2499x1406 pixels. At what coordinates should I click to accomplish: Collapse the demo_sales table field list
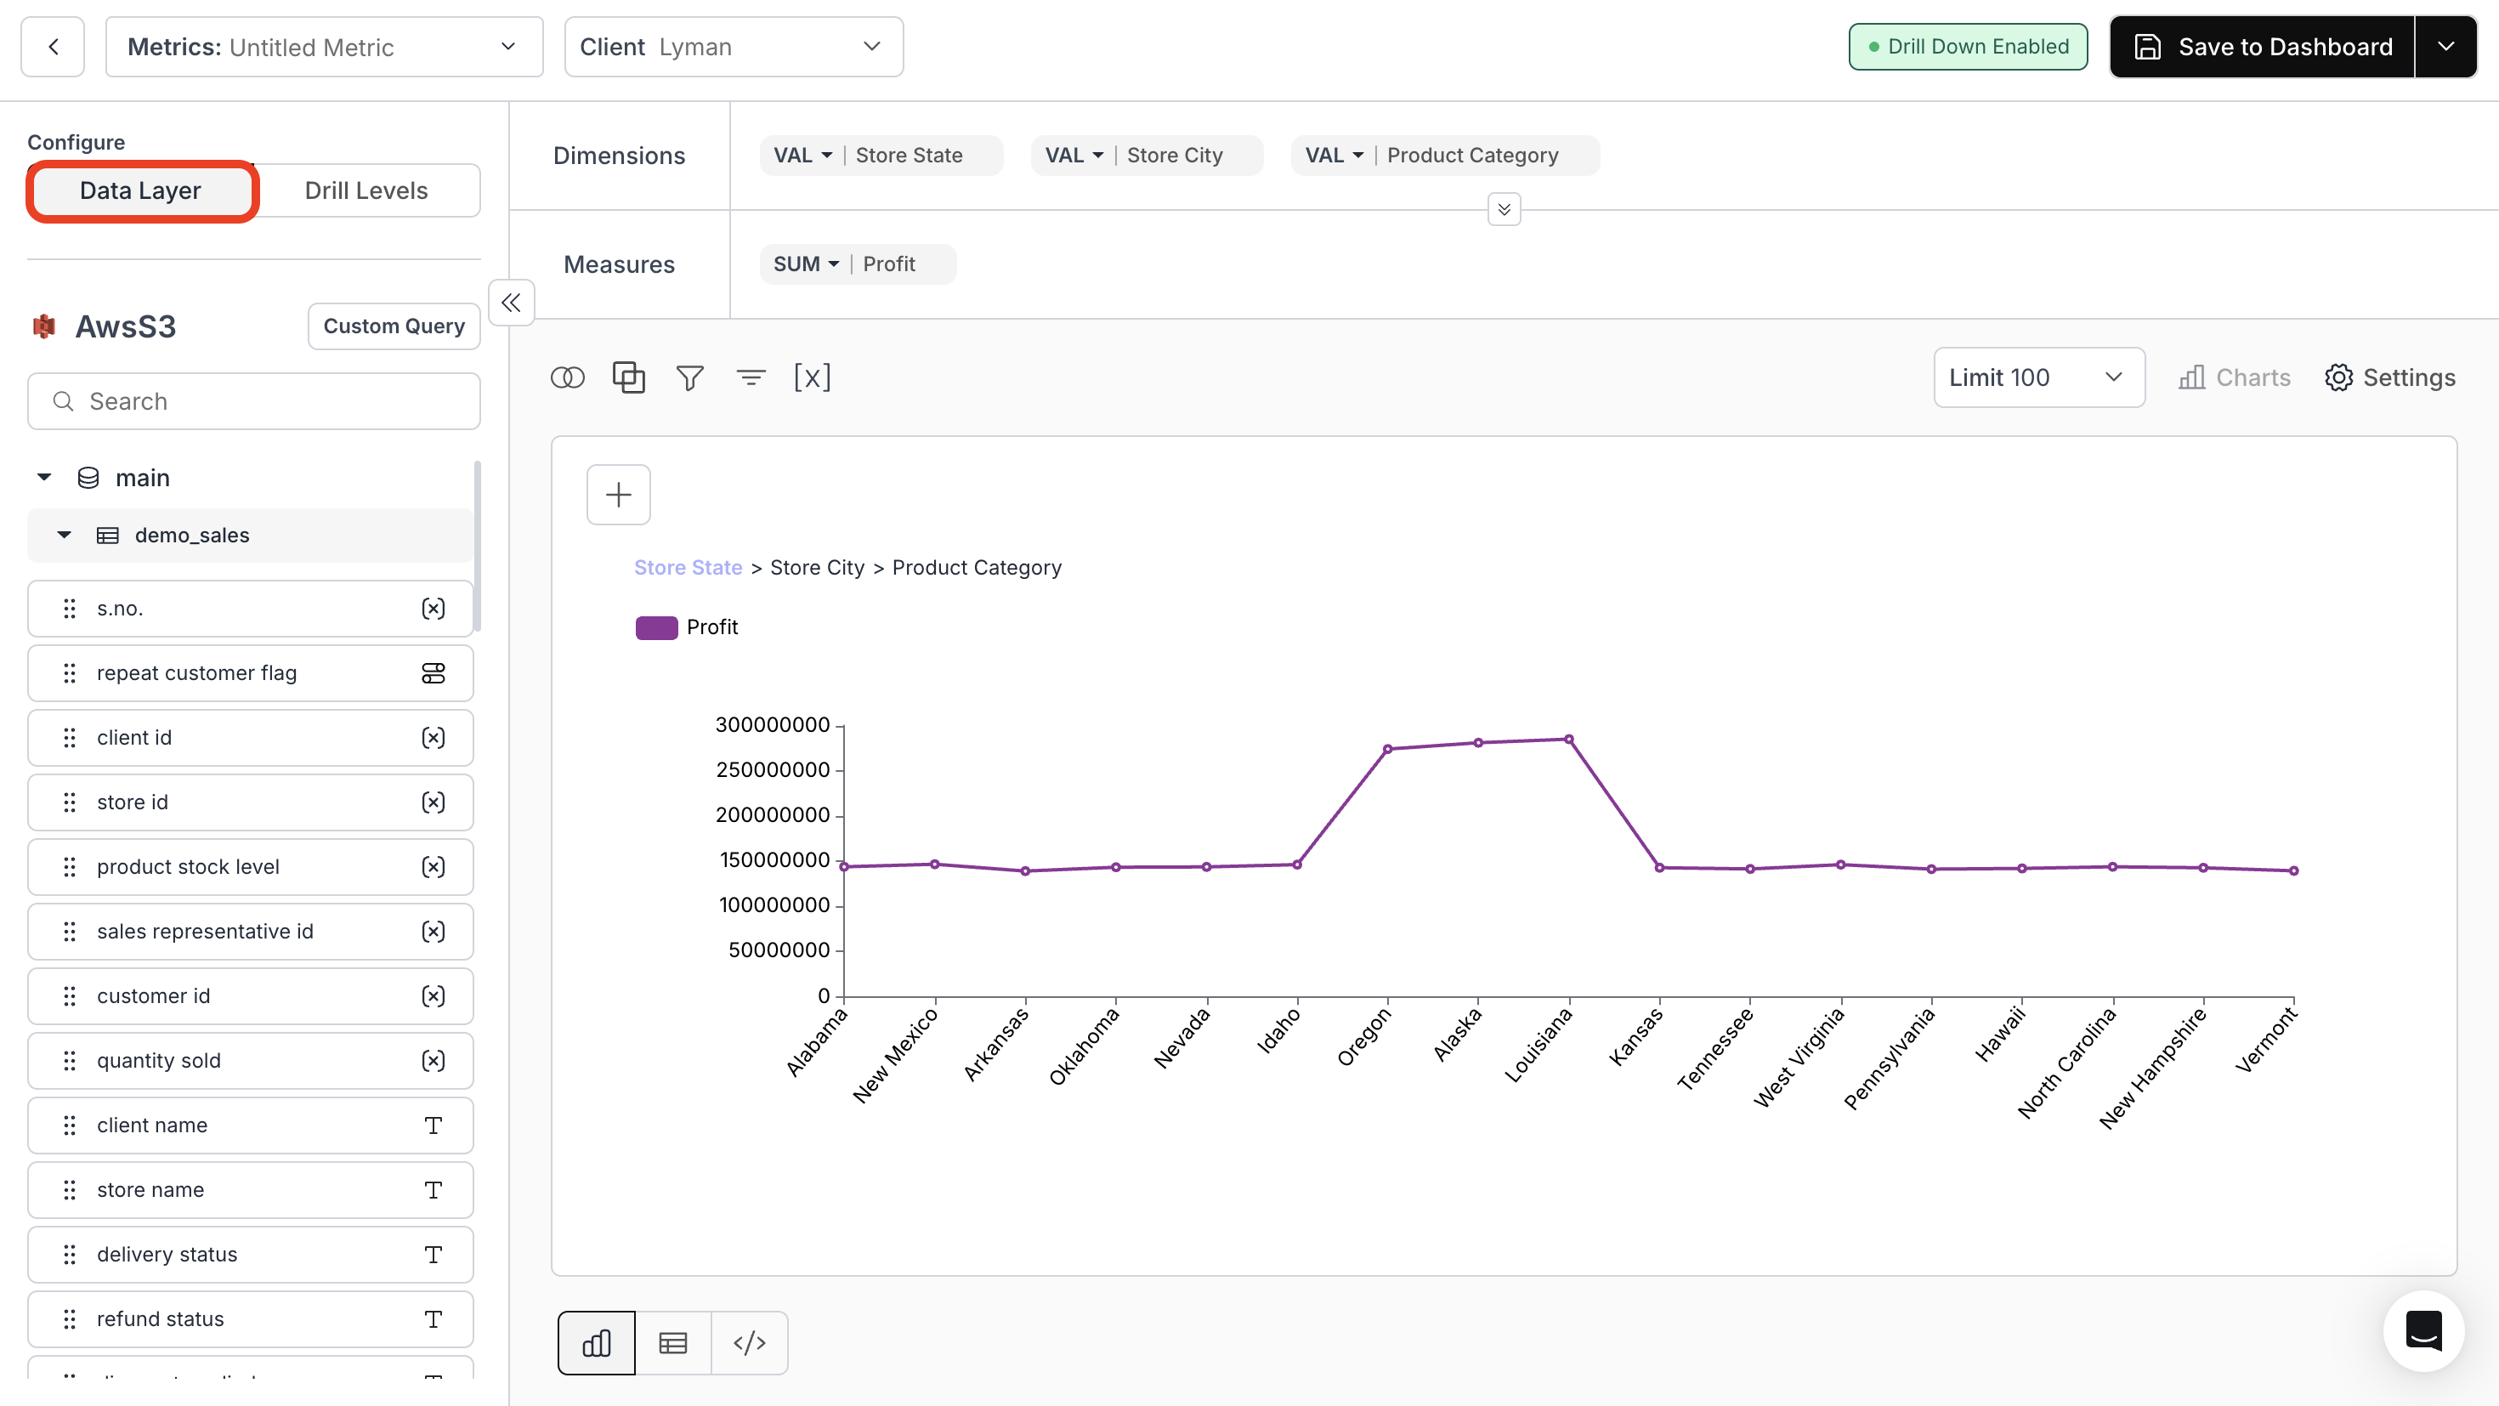[x=63, y=535]
